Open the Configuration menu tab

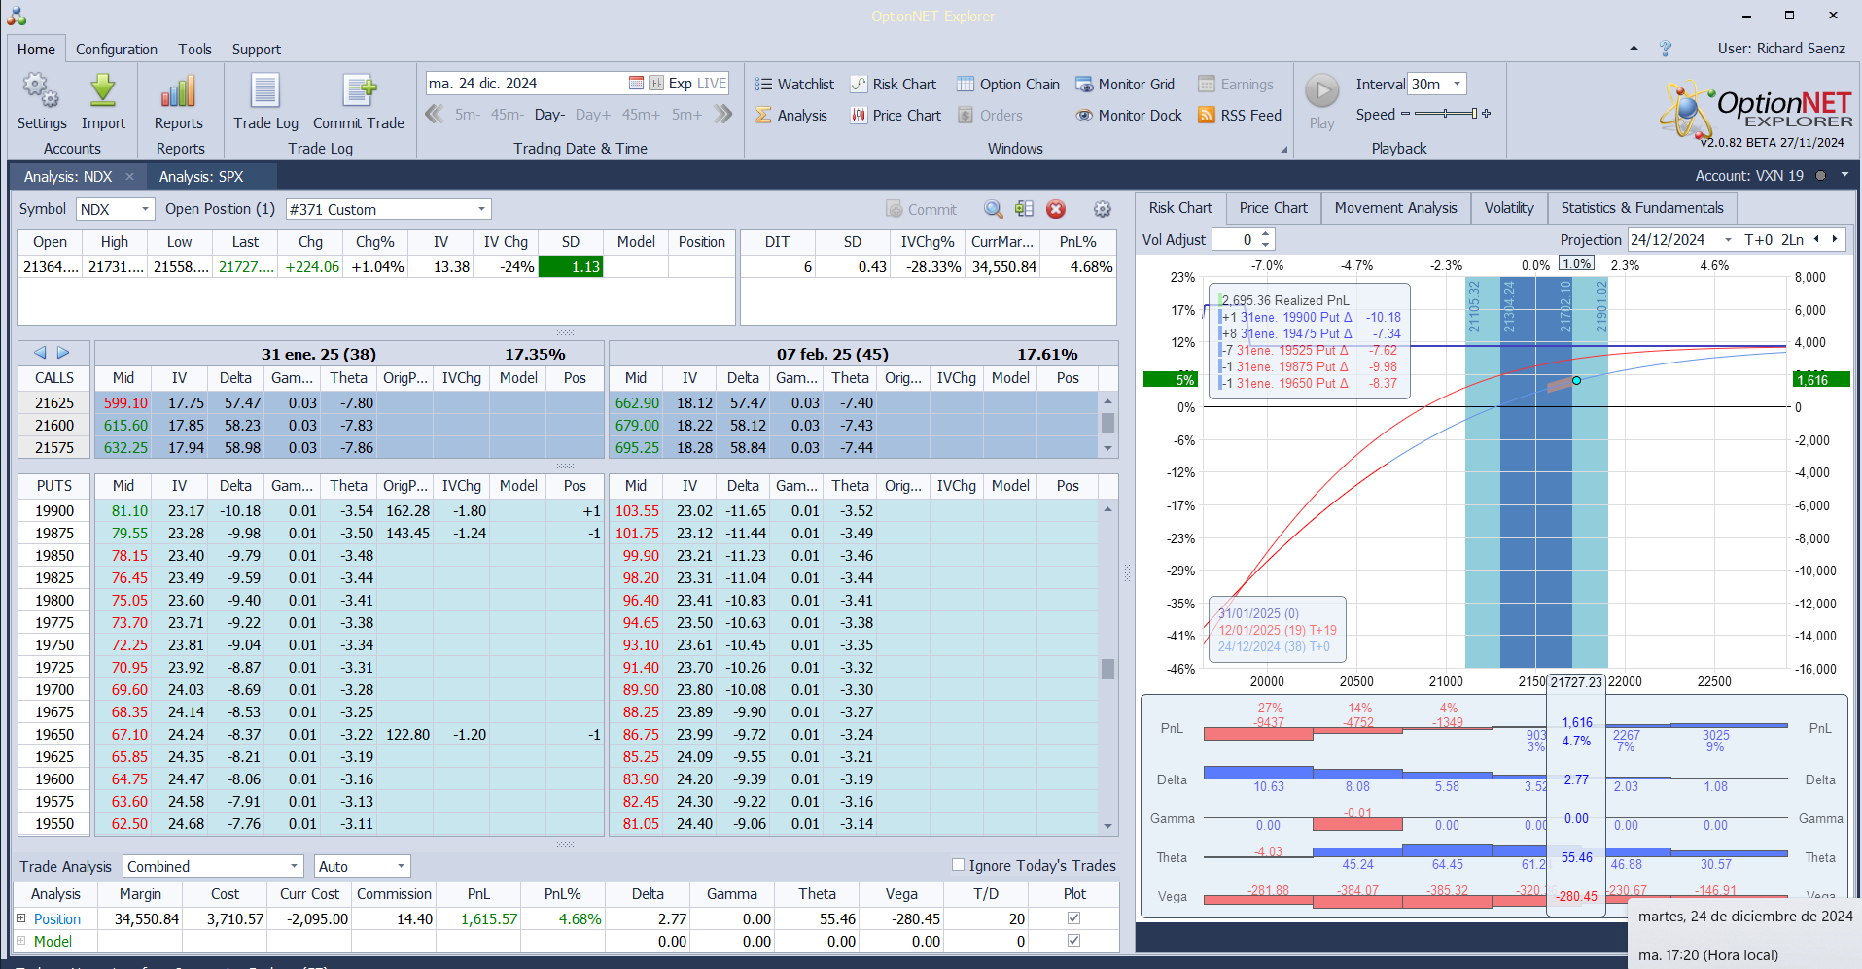point(117,50)
